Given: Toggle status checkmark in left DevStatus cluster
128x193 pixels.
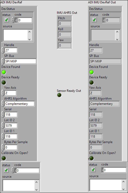Looking at the screenshot, I should point(6,20).
